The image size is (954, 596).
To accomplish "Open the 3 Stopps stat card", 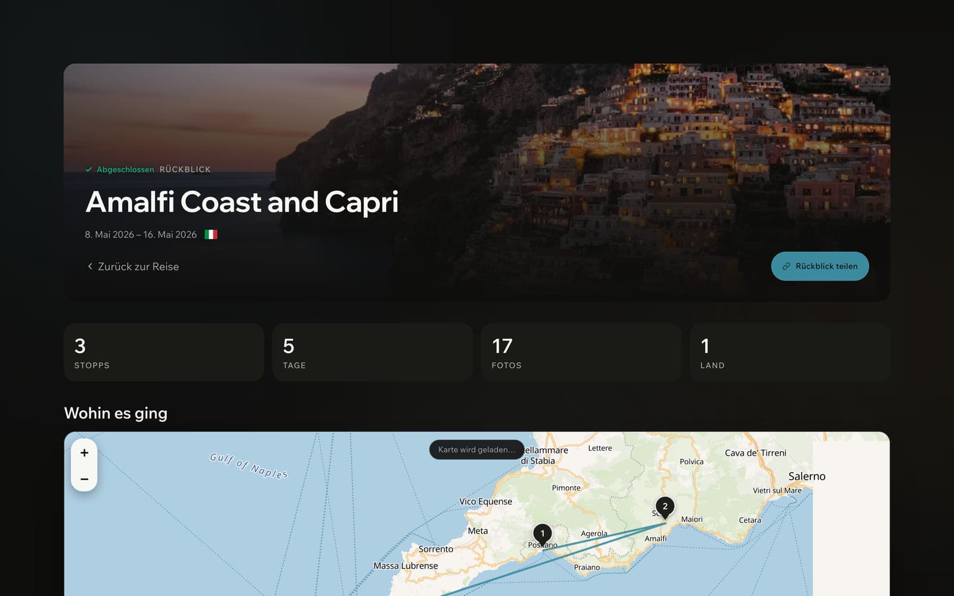I will [x=164, y=352].
